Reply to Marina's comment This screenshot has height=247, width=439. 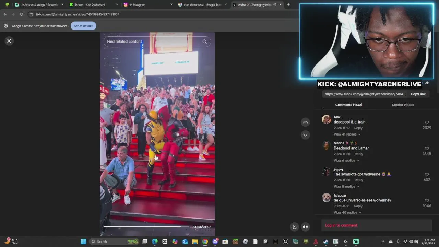point(358,154)
